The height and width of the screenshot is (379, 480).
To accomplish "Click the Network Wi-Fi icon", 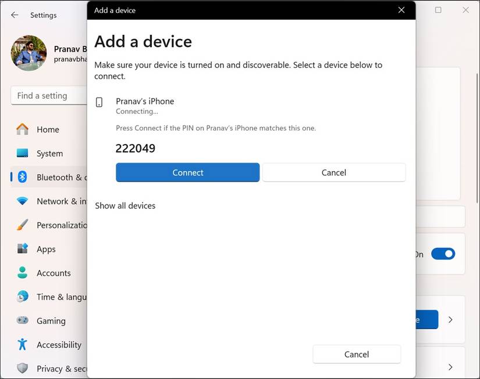I will [x=22, y=201].
